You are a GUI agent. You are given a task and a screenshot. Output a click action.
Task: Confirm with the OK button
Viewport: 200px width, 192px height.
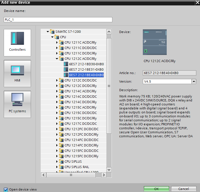pos(156,189)
